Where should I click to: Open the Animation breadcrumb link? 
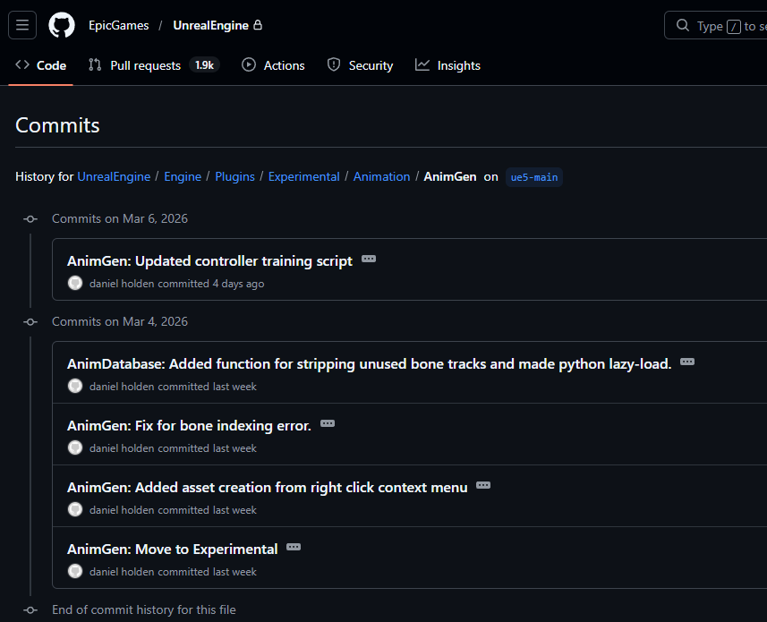coord(381,176)
